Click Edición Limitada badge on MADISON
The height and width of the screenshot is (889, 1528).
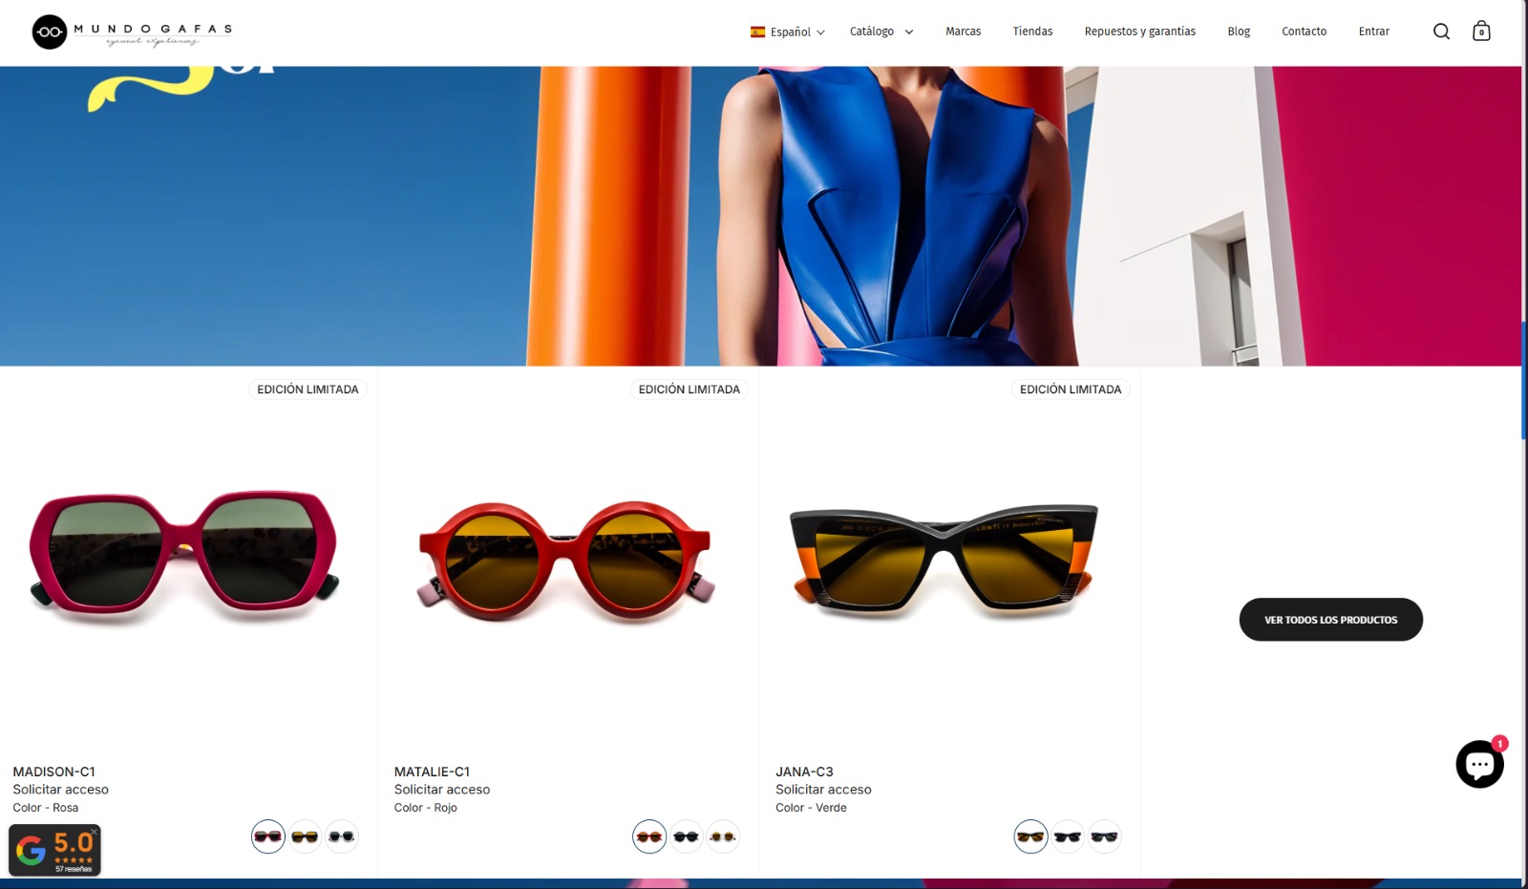pyautogui.click(x=308, y=390)
